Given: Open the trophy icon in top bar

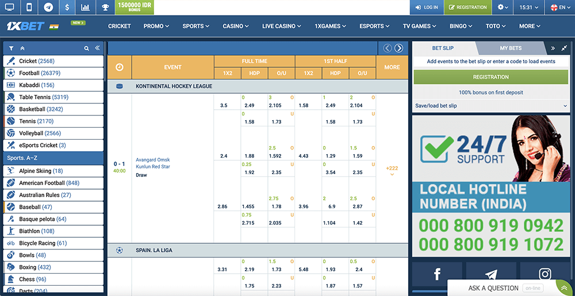Looking at the screenshot, I should coord(105,7).
